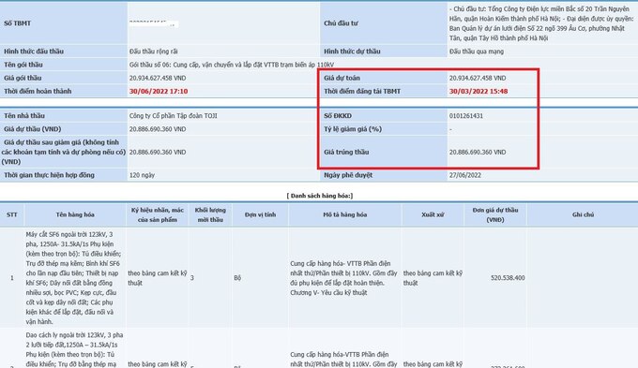Viewport: 638px width, 368px height.
Task: Click 'Thời điểm đăng tải TBMT' label
Action: [x=362, y=92]
